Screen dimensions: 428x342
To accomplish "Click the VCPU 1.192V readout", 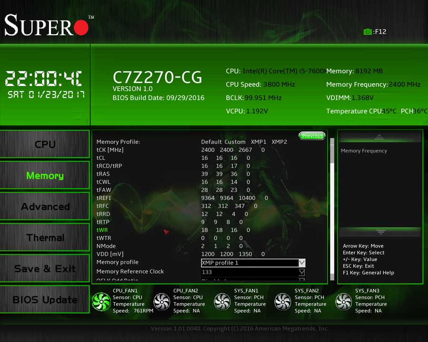I will 247,111.
